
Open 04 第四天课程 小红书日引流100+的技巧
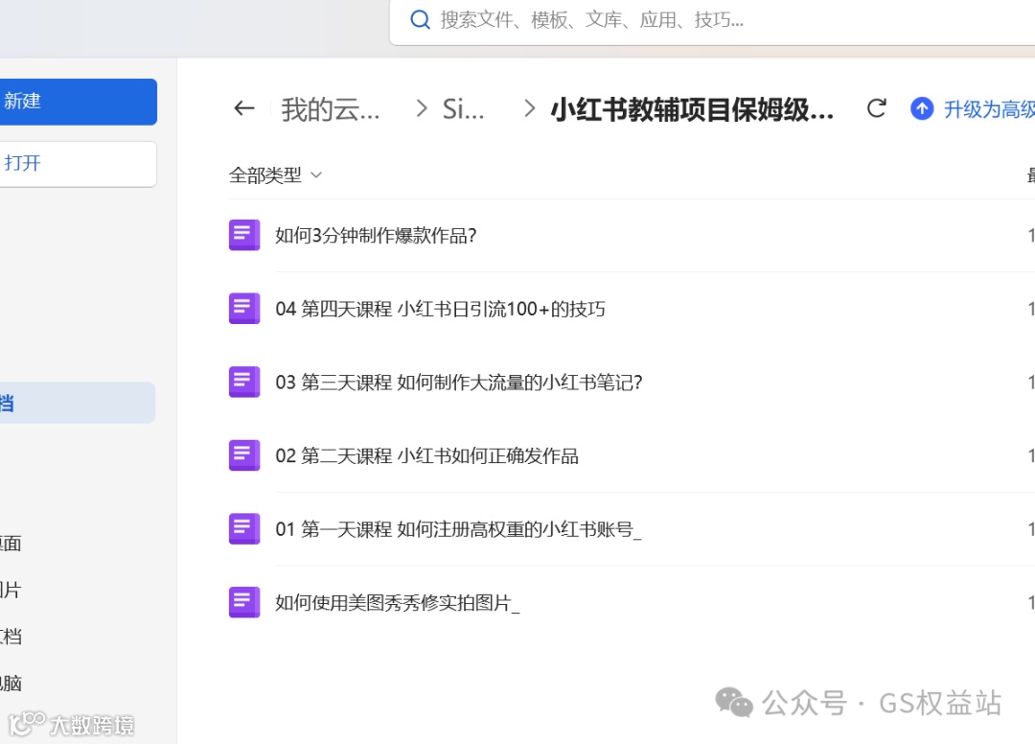coord(440,309)
